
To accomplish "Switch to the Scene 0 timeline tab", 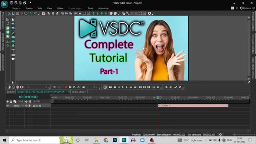I will [11, 92].
